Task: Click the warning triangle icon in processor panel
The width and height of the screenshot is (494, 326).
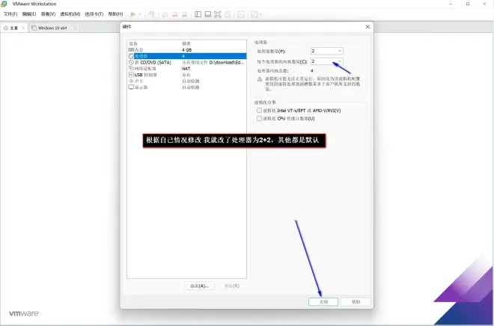Action: point(260,79)
